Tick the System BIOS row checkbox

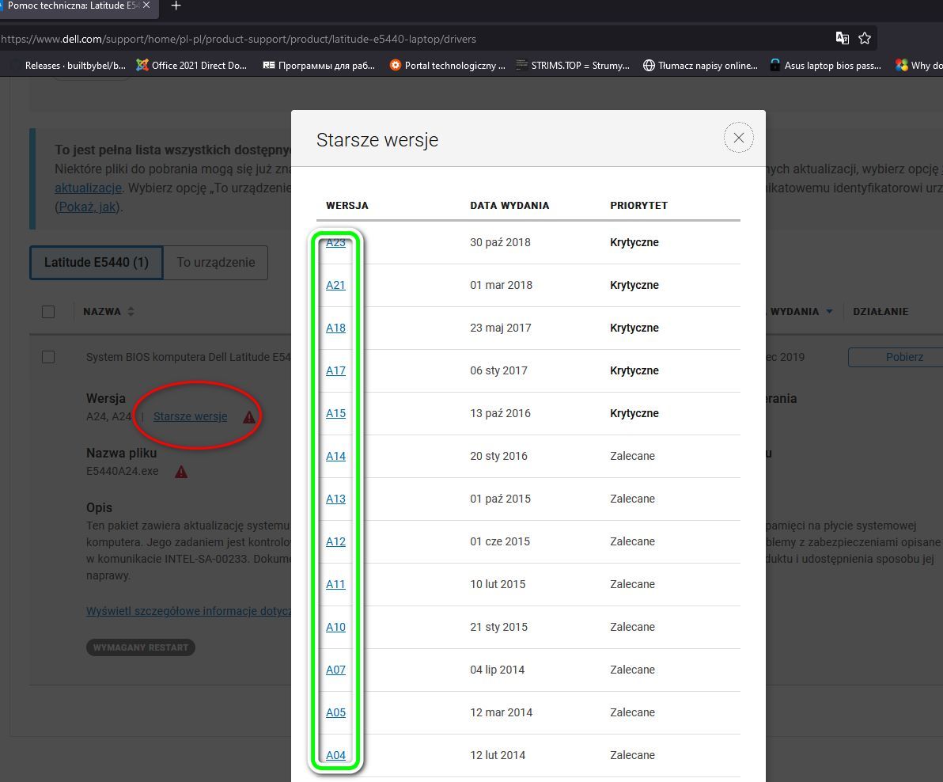[x=48, y=357]
